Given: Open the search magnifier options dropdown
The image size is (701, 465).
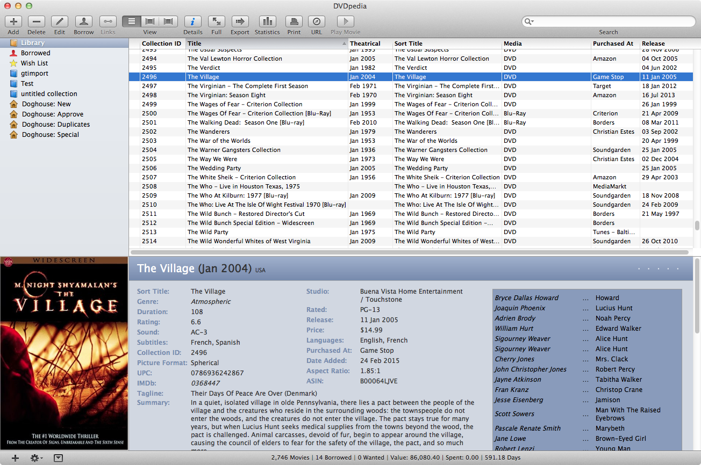Looking at the screenshot, I should (529, 21).
